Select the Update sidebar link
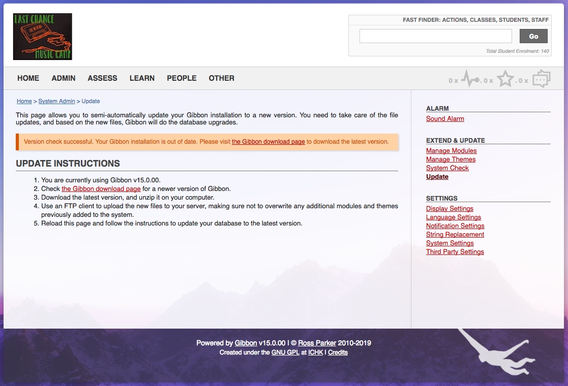Screen dimensions: 568x386 coord(437,177)
